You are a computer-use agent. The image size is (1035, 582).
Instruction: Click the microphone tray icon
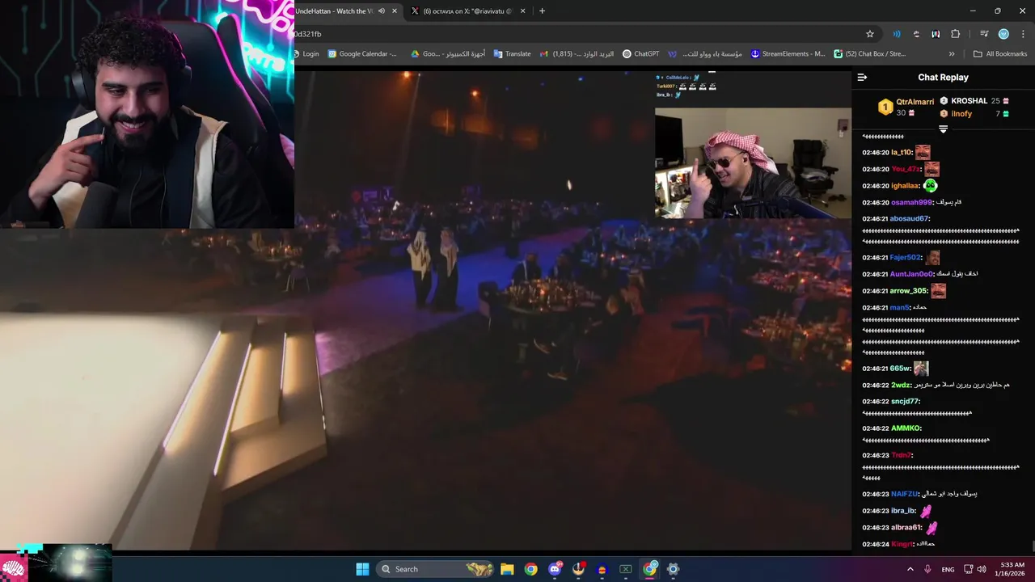pyautogui.click(x=927, y=569)
